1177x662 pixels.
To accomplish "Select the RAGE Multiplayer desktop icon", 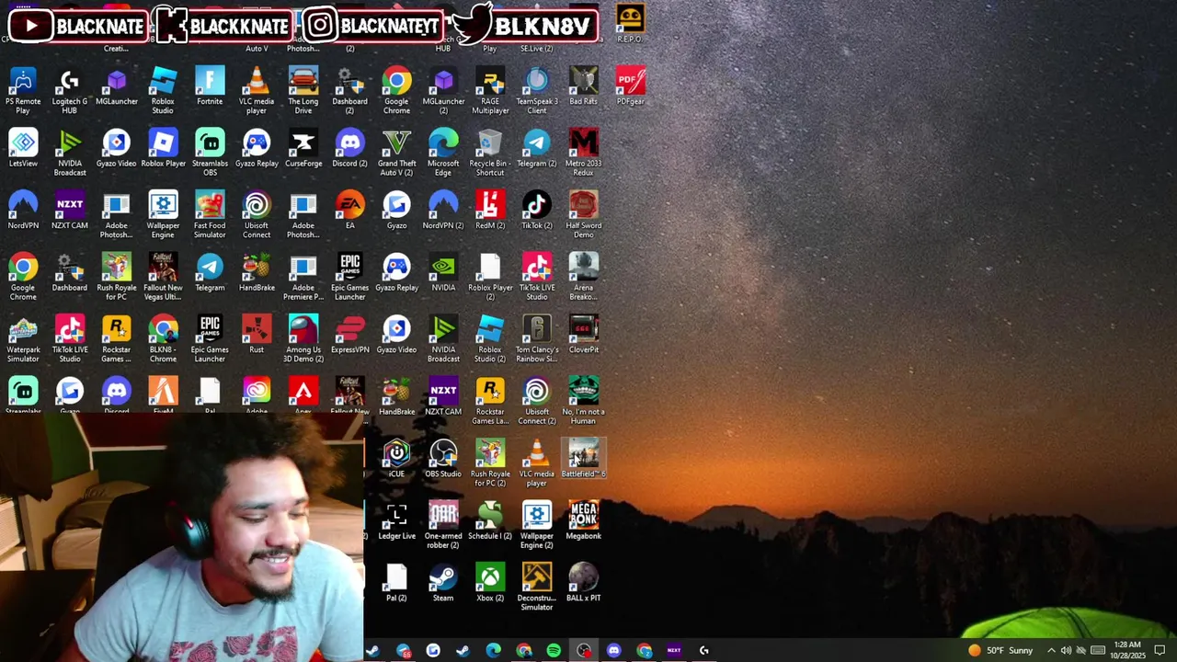I will point(490,90).
